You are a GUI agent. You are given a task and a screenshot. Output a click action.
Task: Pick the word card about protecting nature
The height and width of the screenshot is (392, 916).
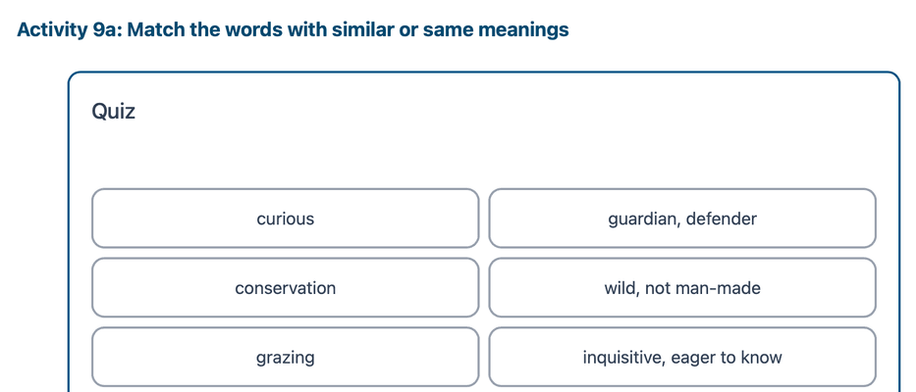[x=286, y=288]
